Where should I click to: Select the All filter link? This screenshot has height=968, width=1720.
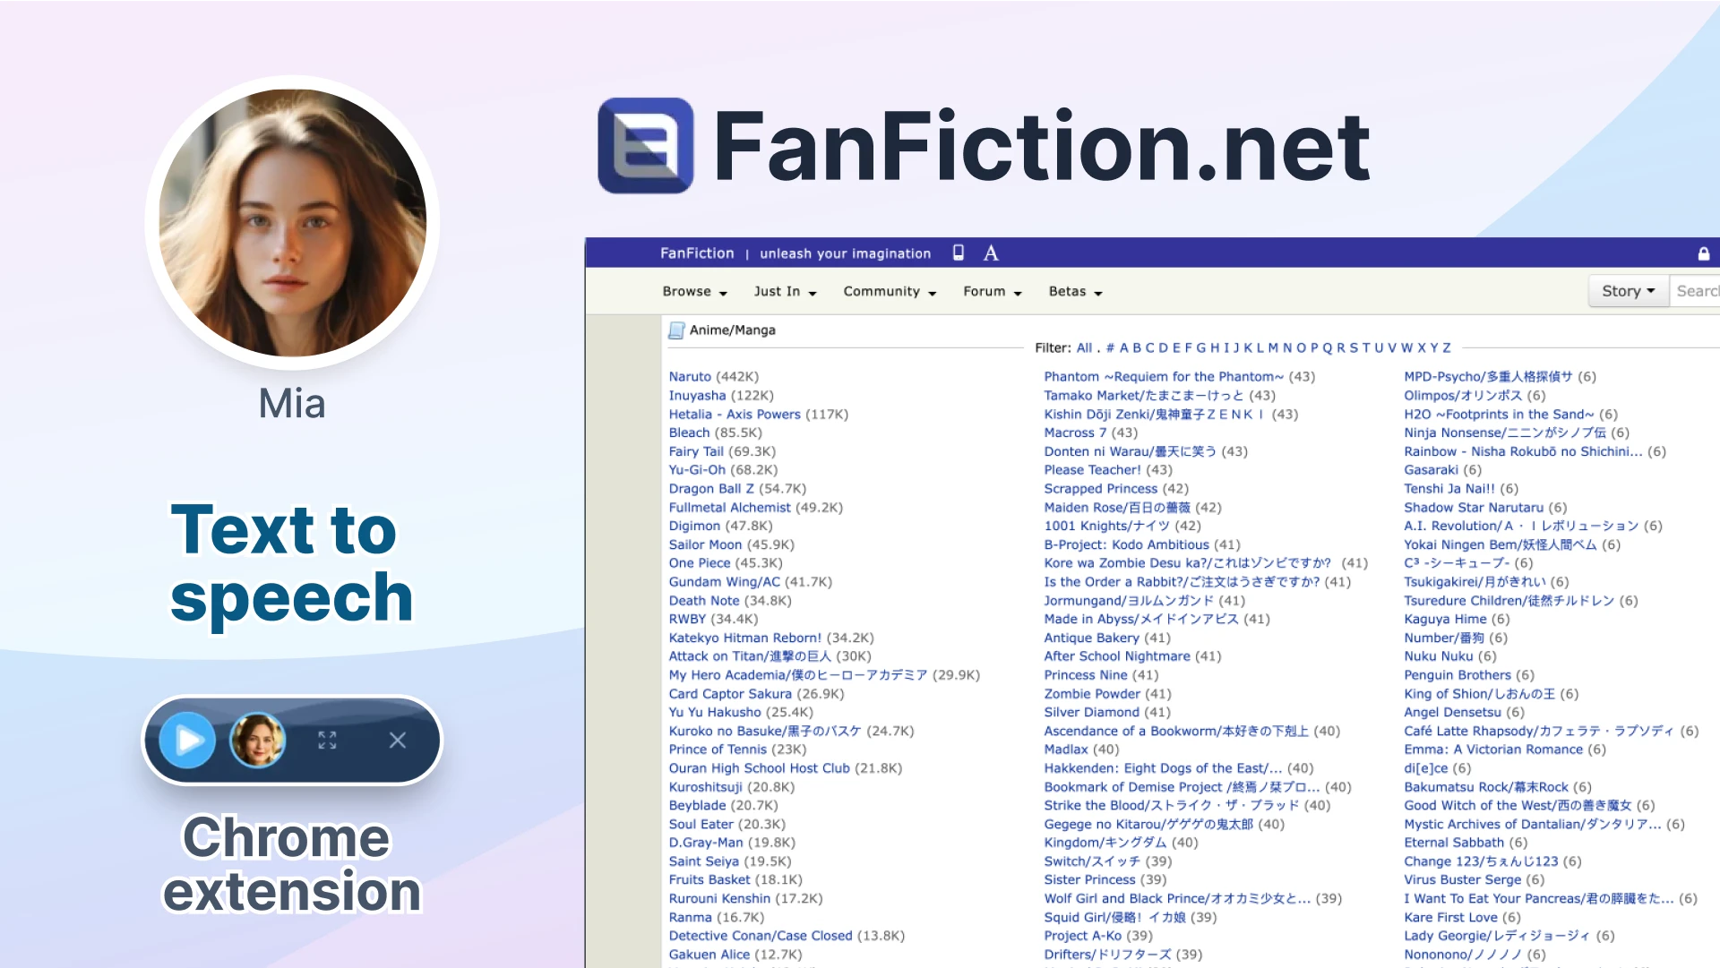(x=1084, y=347)
